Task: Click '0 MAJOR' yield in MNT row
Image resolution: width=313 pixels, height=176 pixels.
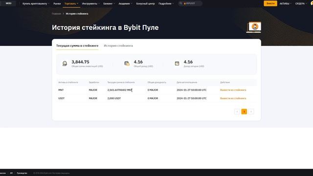Action: coord(153,90)
